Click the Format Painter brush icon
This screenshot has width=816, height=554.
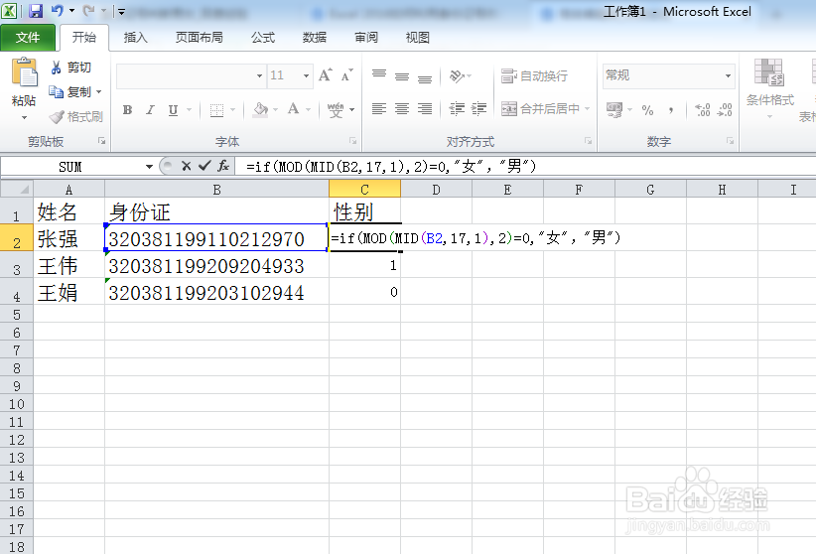pos(57,116)
